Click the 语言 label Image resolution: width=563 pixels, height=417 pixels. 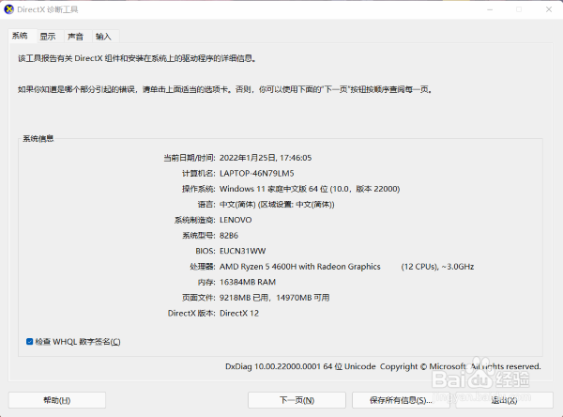[x=206, y=204]
